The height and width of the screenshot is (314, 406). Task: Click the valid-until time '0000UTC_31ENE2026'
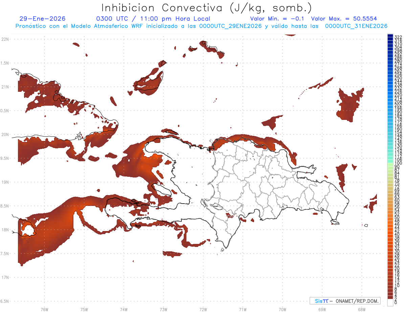(x=356, y=26)
